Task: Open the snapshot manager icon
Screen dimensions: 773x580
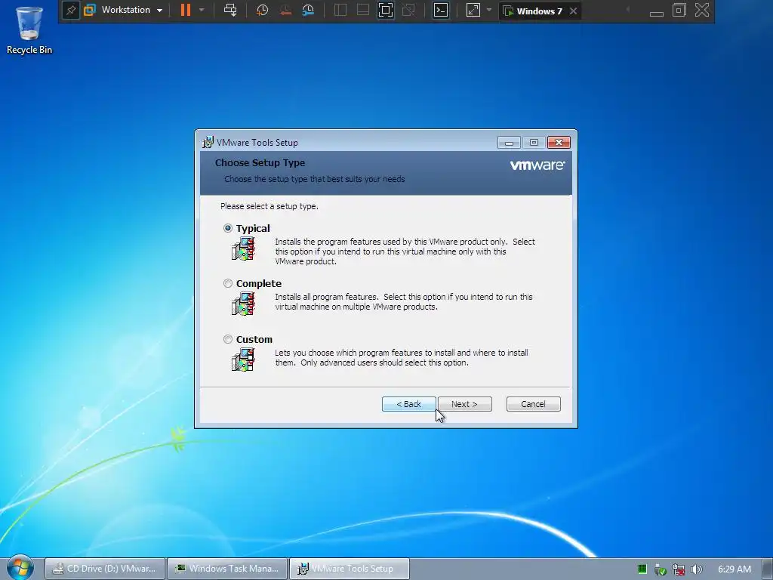Action: click(x=308, y=10)
